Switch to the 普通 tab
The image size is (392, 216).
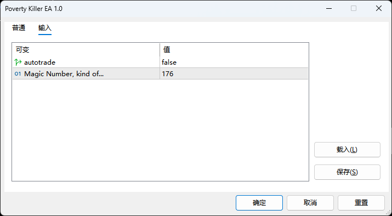(19, 28)
